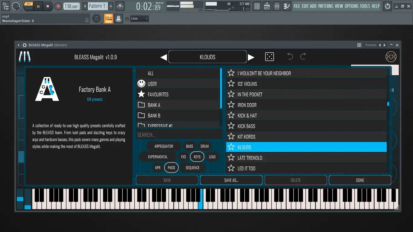Toggle the PADS tag filter
Image resolution: width=413 pixels, height=232 pixels.
(171, 168)
